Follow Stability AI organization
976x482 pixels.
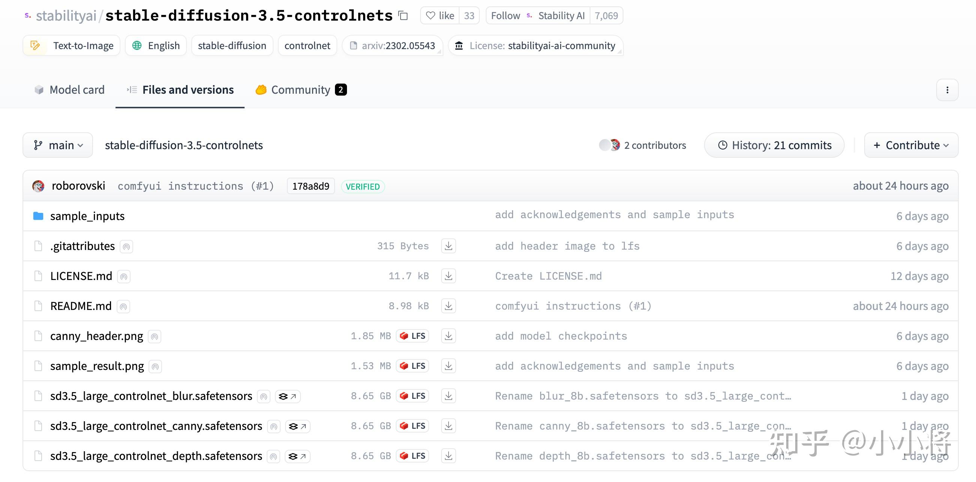(505, 16)
